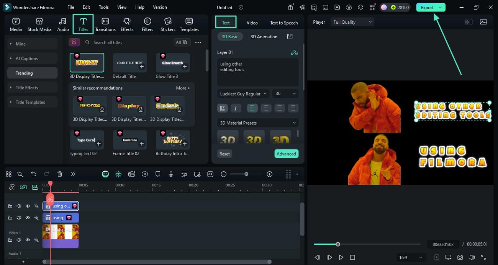Click More in Similar recommendations
Image resolution: width=498 pixels, height=265 pixels.
tap(183, 88)
